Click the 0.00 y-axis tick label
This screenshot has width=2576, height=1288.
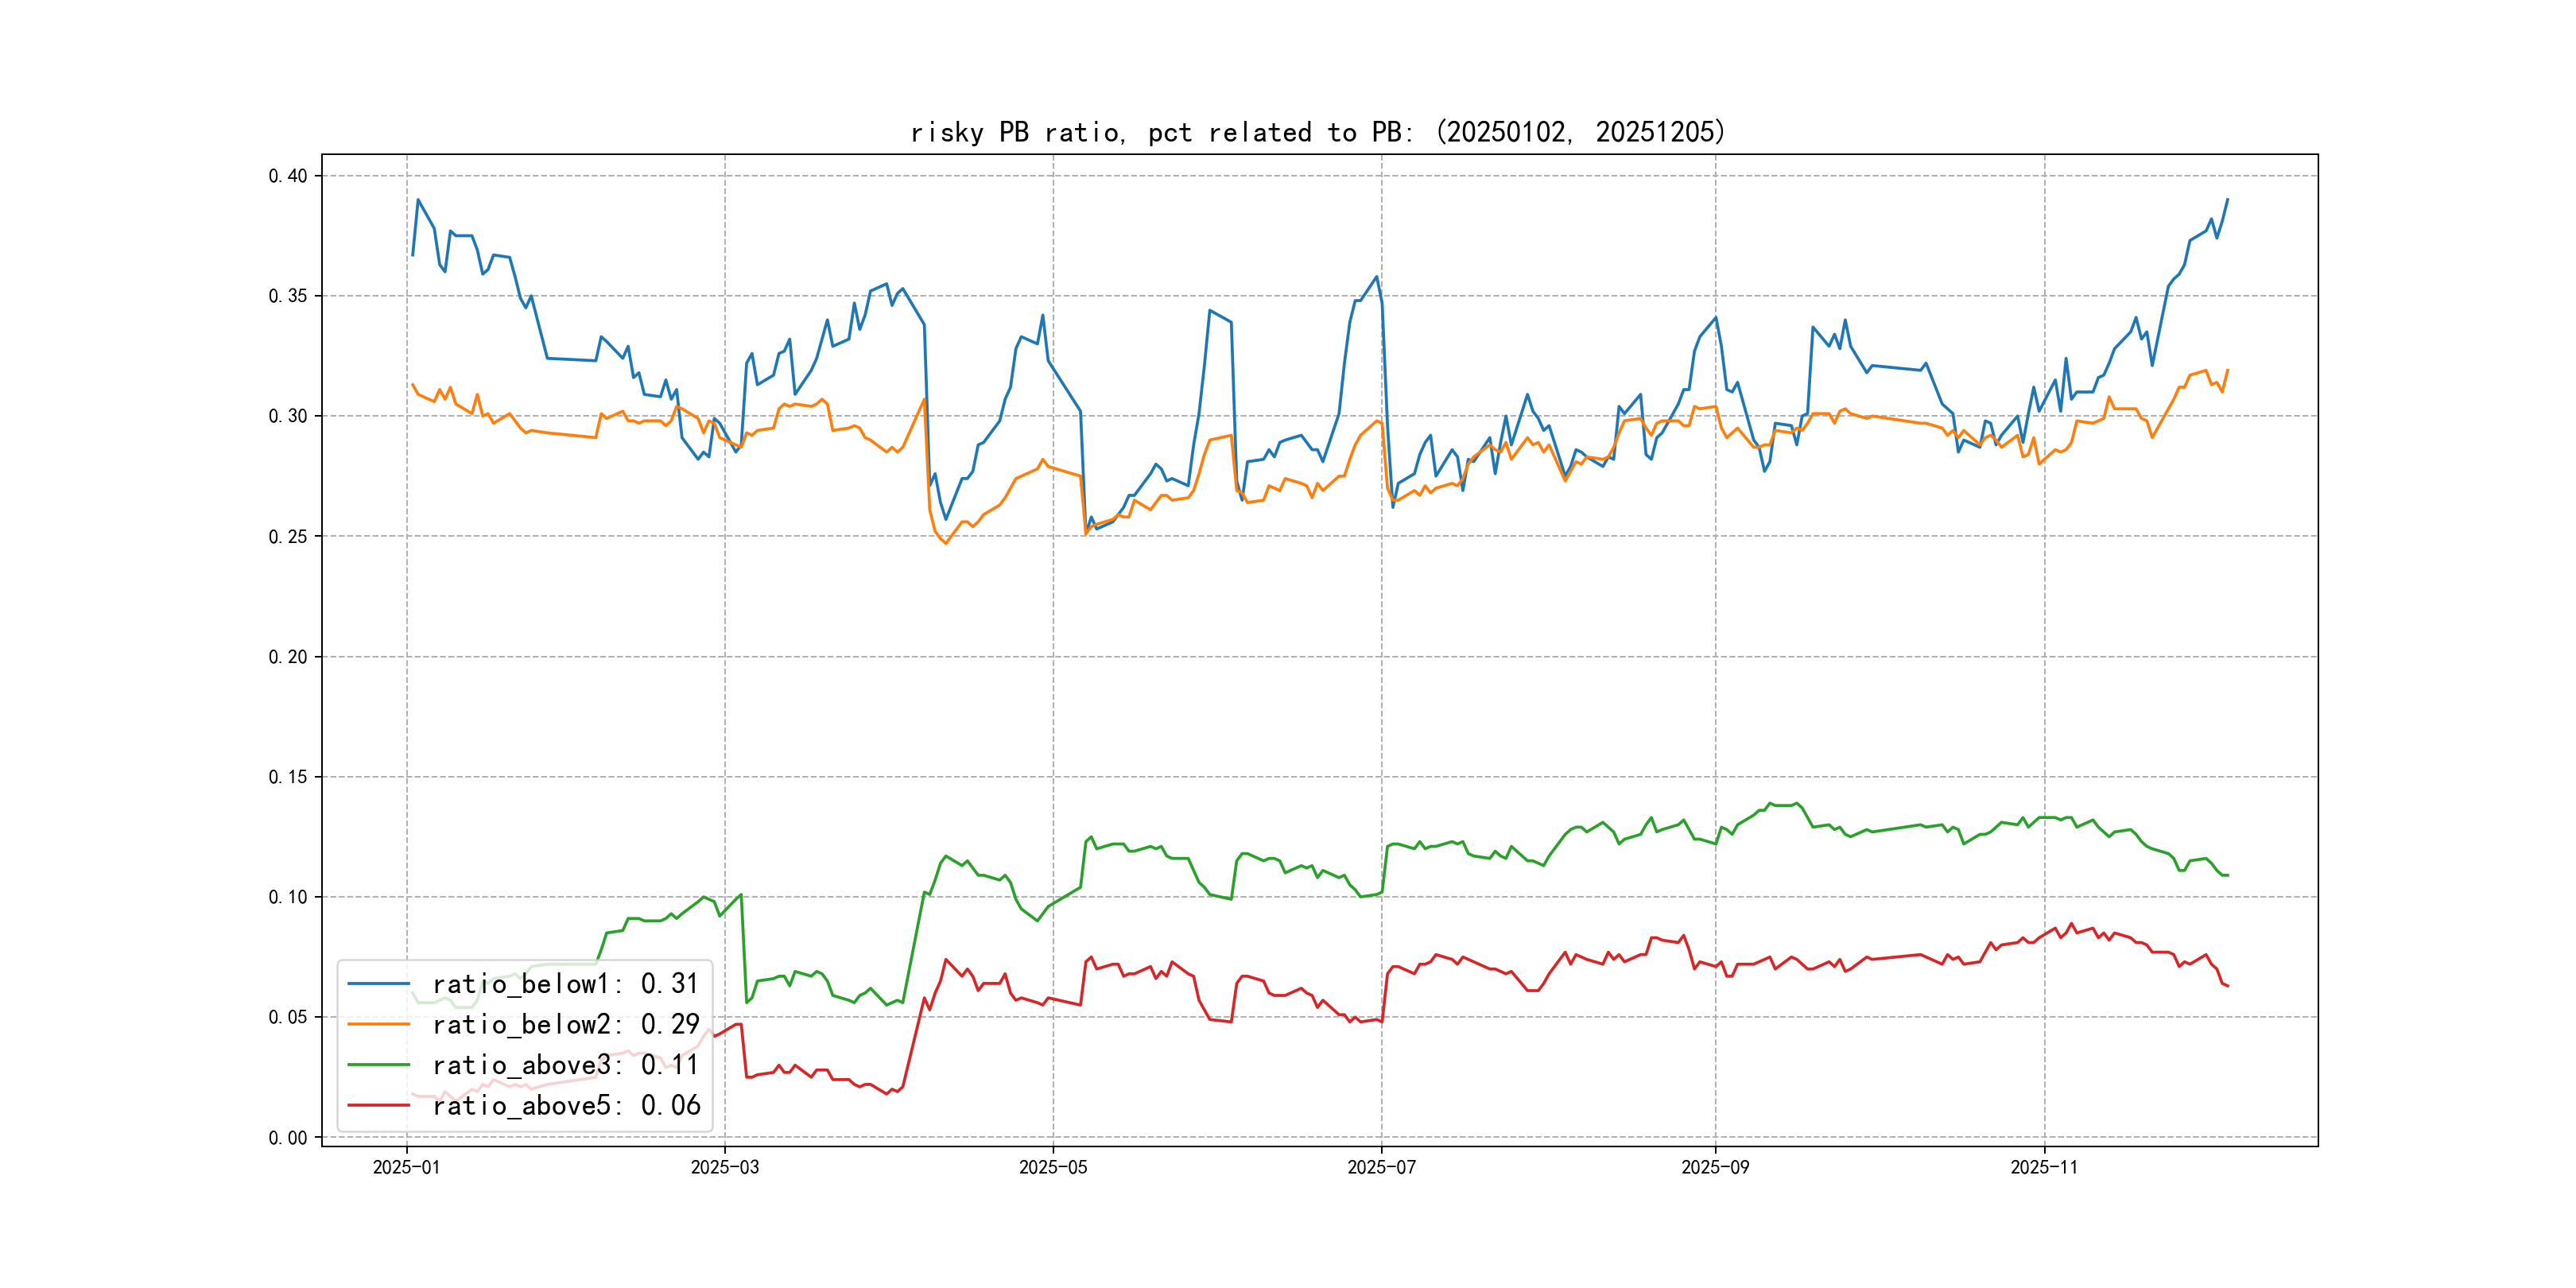click(288, 1138)
